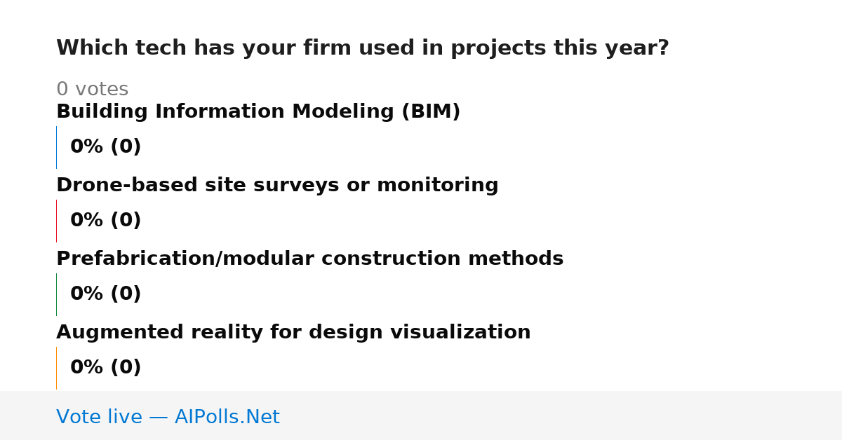The width and height of the screenshot is (842, 440).
Task: Open the Vote live — AIPolls.Net link
Action: 168,417
